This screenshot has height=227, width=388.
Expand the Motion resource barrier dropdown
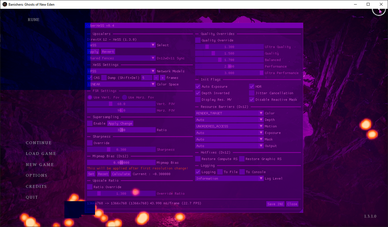(x=229, y=126)
